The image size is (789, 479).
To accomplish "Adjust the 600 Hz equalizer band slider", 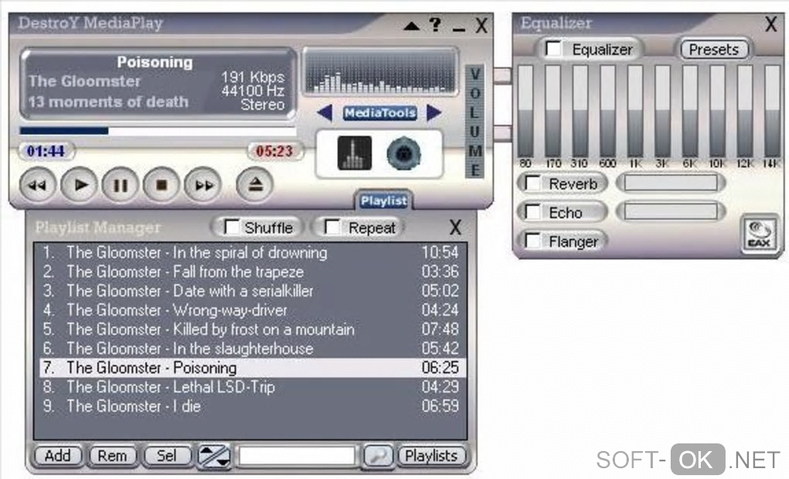I will [607, 111].
